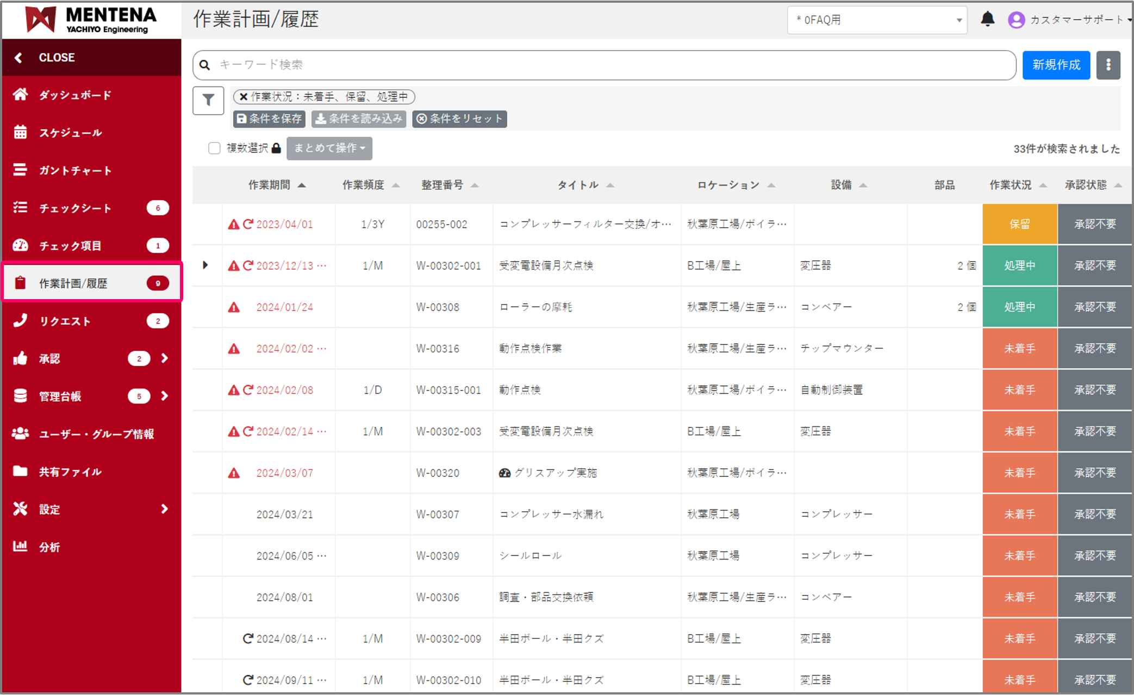Viewport: 1134px width, 695px height.
Task: Enable the 複数選択 checkbox
Action: click(x=214, y=148)
